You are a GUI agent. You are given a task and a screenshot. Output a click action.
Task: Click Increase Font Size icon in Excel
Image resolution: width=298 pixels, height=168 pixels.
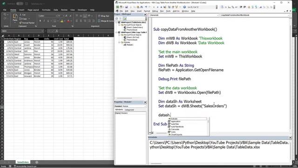click(66, 16)
